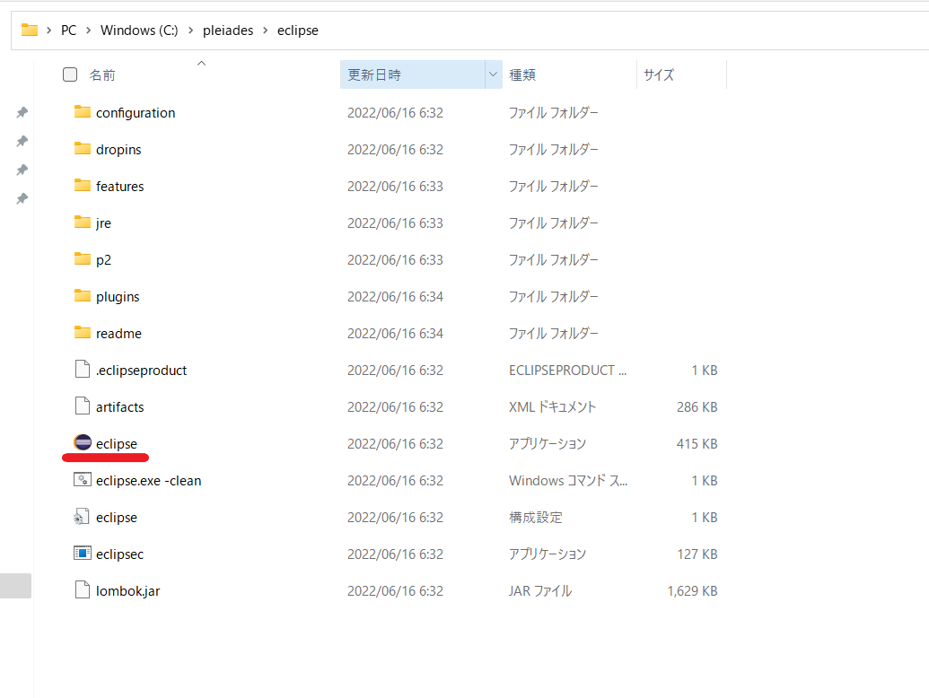Click the eclipse configuration settings file icon

pyautogui.click(x=82, y=516)
